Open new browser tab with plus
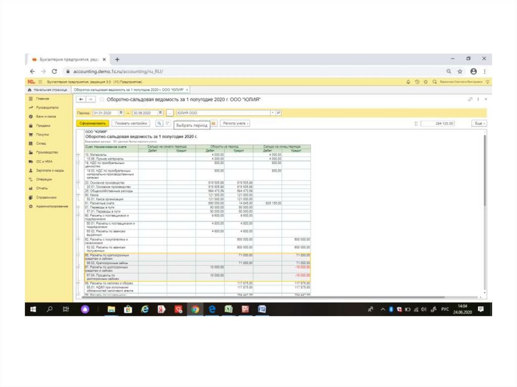This screenshot has height=387, width=517. pyautogui.click(x=117, y=60)
